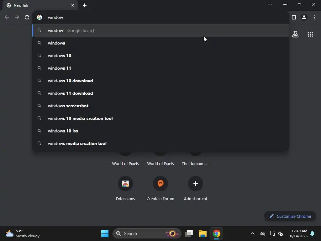Click search icon beside "windows screenshot"
This screenshot has width=321, height=241.
click(39, 106)
